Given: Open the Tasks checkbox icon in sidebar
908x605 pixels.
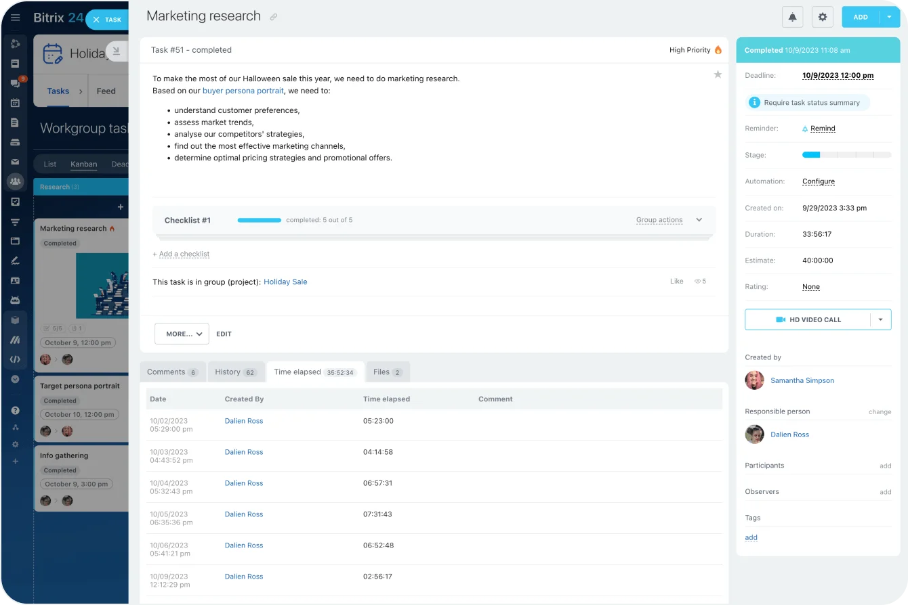Looking at the screenshot, I should (15, 201).
